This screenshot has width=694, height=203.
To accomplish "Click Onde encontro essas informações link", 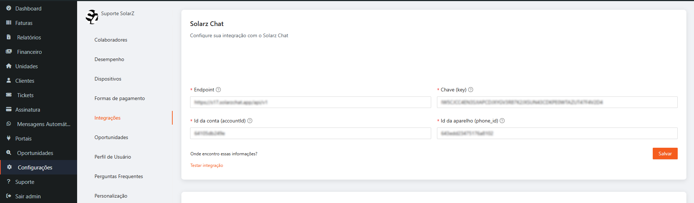I will [224, 154].
